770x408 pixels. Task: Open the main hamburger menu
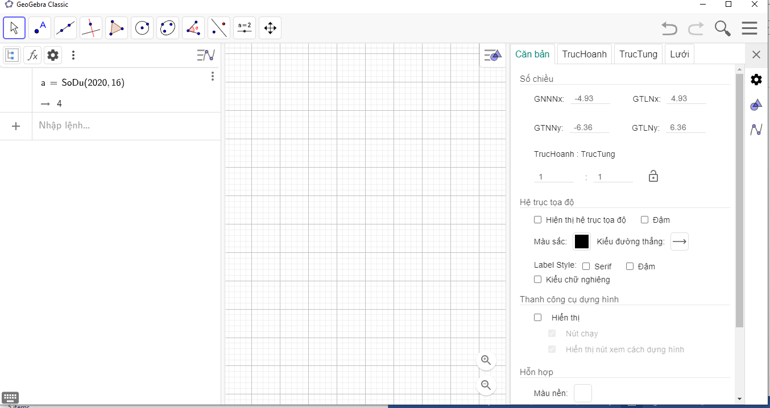coord(749,28)
